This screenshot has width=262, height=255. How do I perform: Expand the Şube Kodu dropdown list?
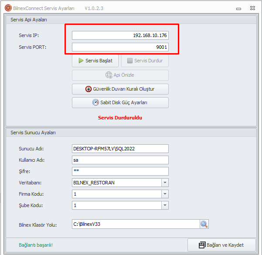click(x=165, y=205)
